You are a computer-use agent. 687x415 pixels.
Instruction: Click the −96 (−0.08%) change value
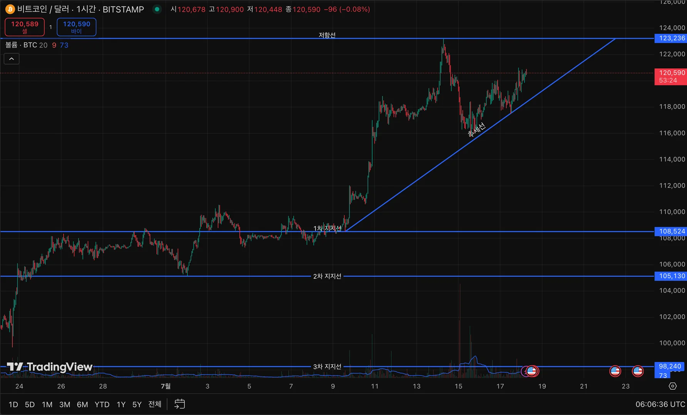coord(347,9)
